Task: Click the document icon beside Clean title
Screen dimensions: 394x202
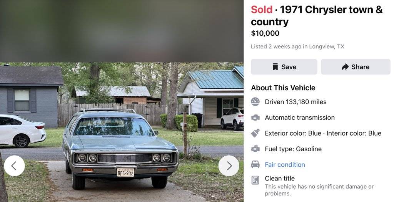Action: point(255,180)
